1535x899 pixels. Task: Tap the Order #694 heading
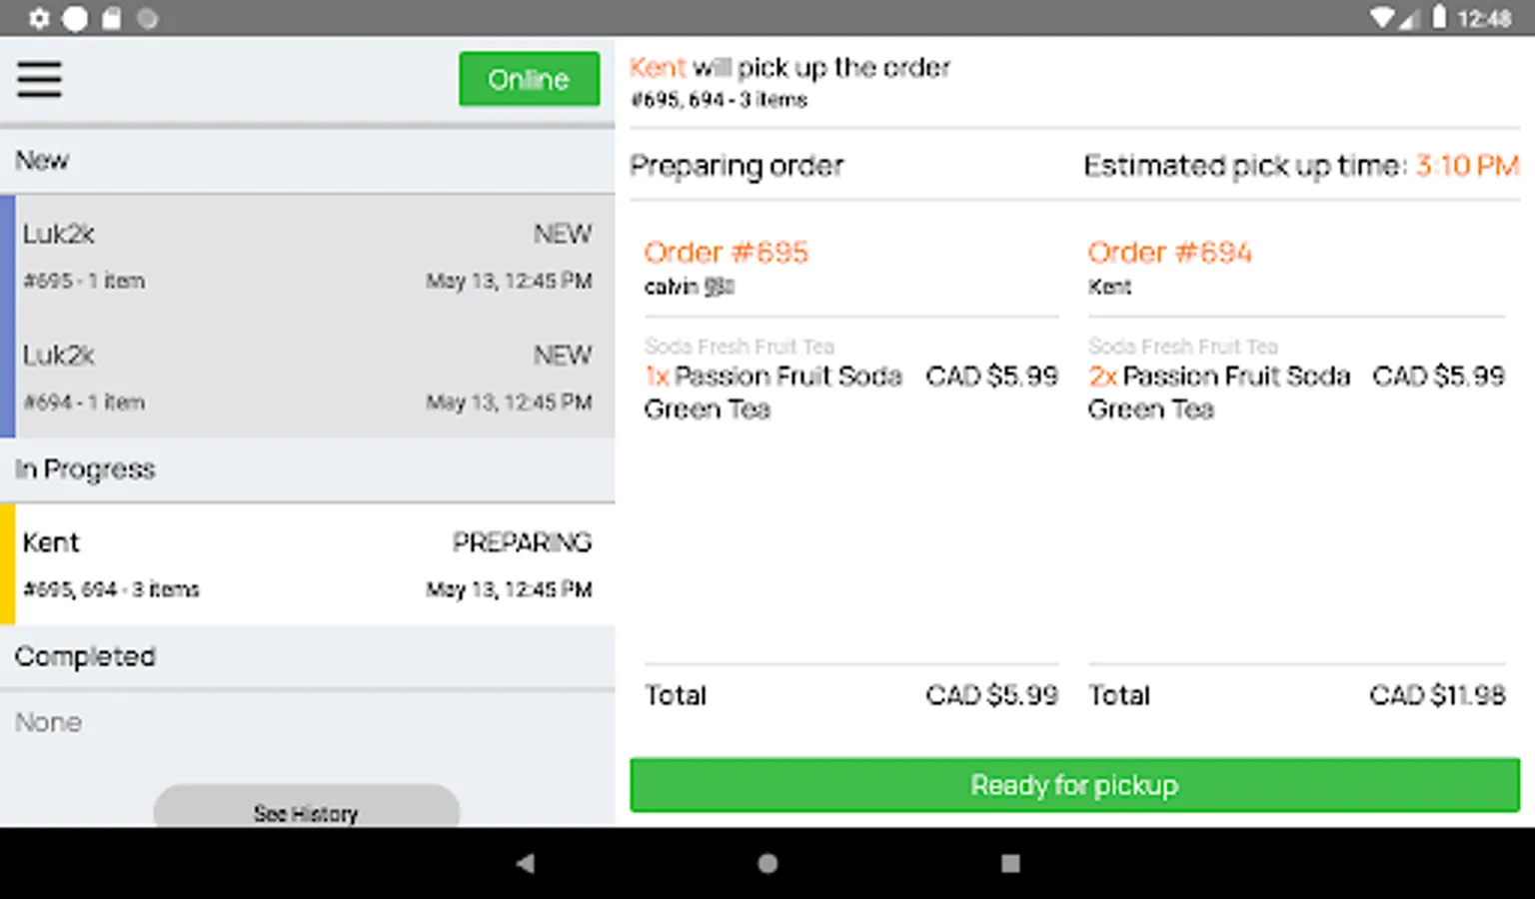pos(1169,252)
